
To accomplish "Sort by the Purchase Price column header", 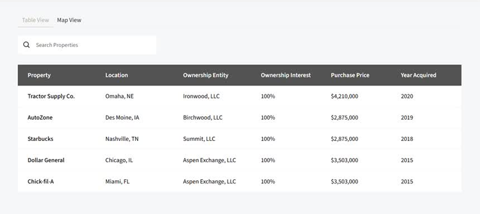I will 350,75.
